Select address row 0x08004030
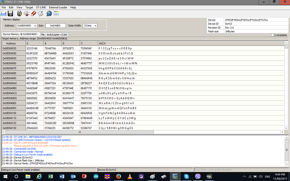The height and width of the screenshot is (181, 290). 14,48
